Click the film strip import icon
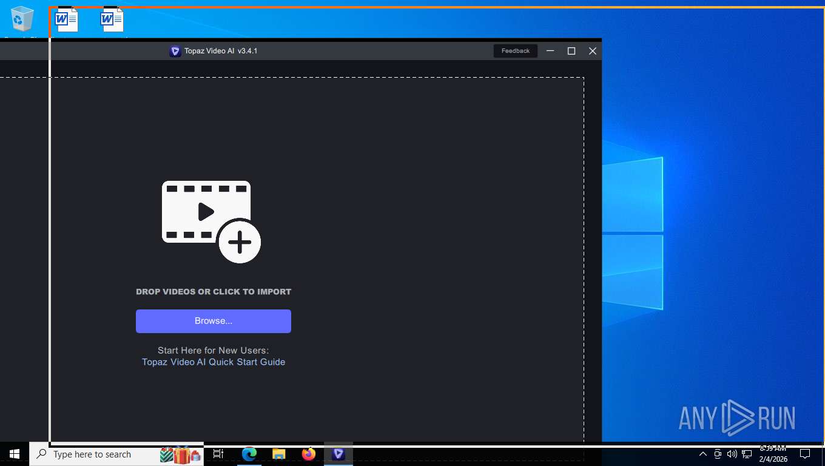 211,222
